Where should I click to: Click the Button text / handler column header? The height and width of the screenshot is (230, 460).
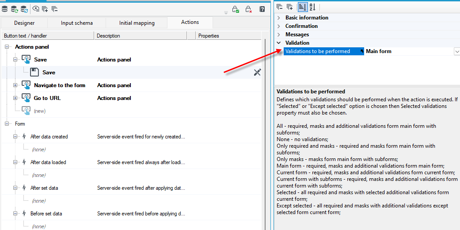pyautogui.click(x=48, y=36)
